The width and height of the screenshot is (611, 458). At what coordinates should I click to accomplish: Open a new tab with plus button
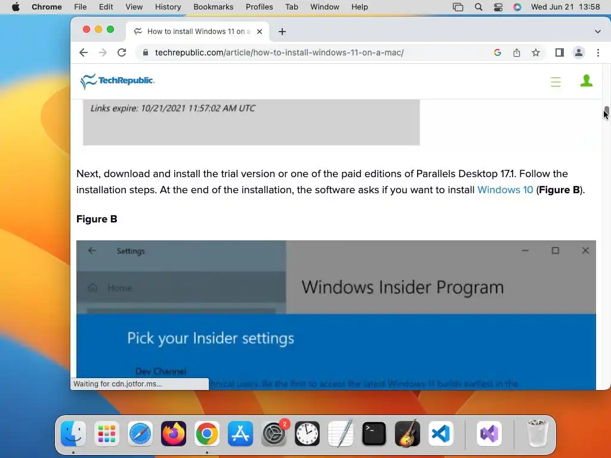pyautogui.click(x=282, y=32)
